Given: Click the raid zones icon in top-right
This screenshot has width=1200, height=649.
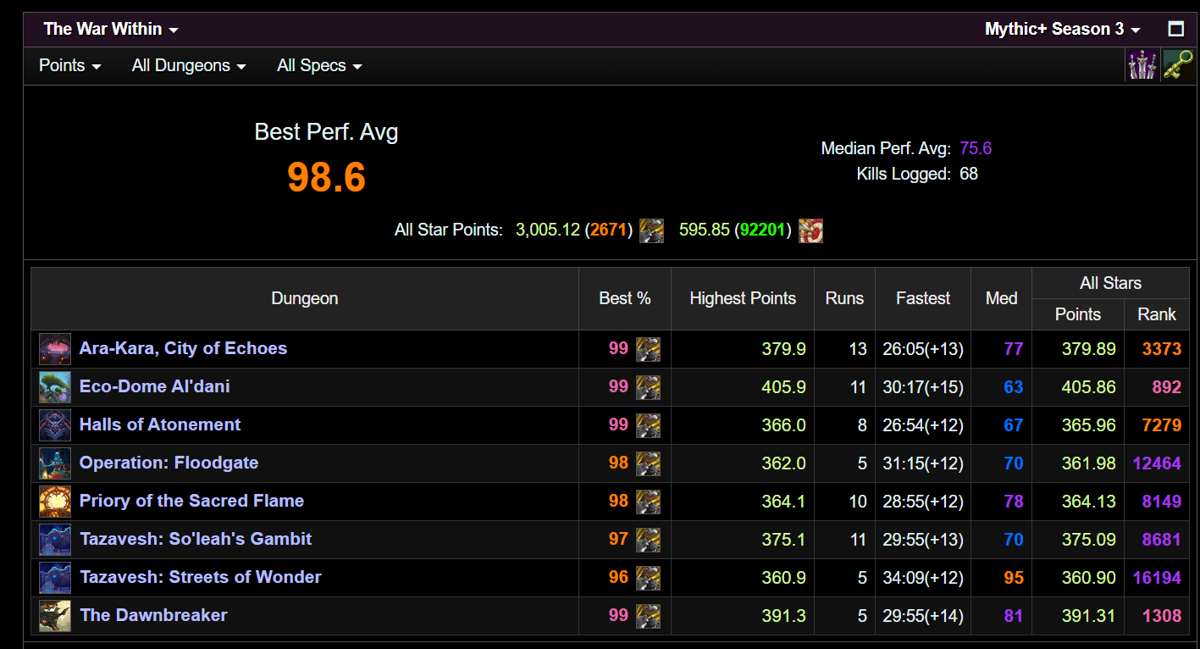Looking at the screenshot, I should click(x=1142, y=65).
